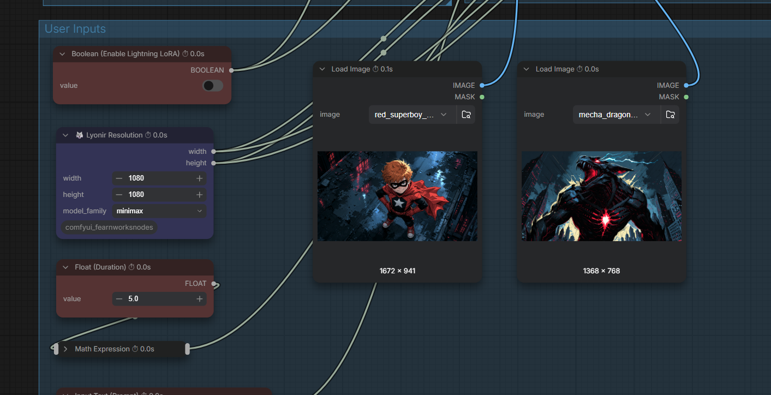Collapse the Boolean (Enable Lightning LoRA) node
Screen dimensions: 771x395
coord(62,54)
